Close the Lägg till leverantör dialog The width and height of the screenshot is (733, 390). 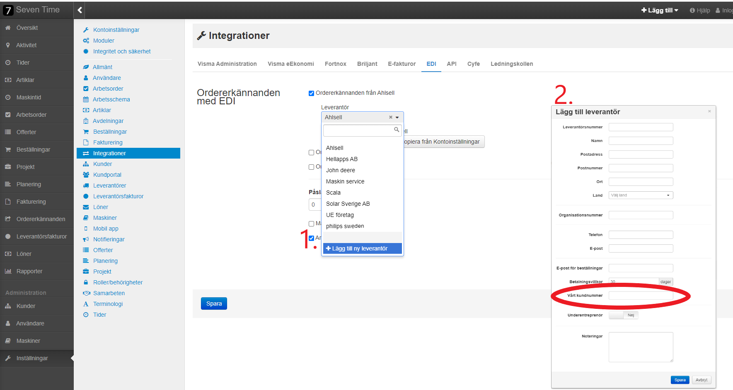pos(709,111)
